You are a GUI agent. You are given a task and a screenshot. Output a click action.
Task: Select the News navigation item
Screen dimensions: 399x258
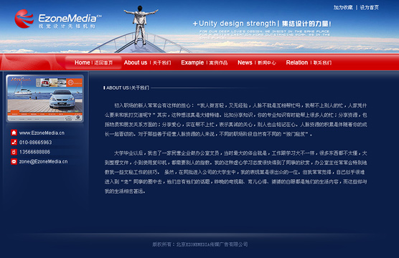pyautogui.click(x=257, y=62)
